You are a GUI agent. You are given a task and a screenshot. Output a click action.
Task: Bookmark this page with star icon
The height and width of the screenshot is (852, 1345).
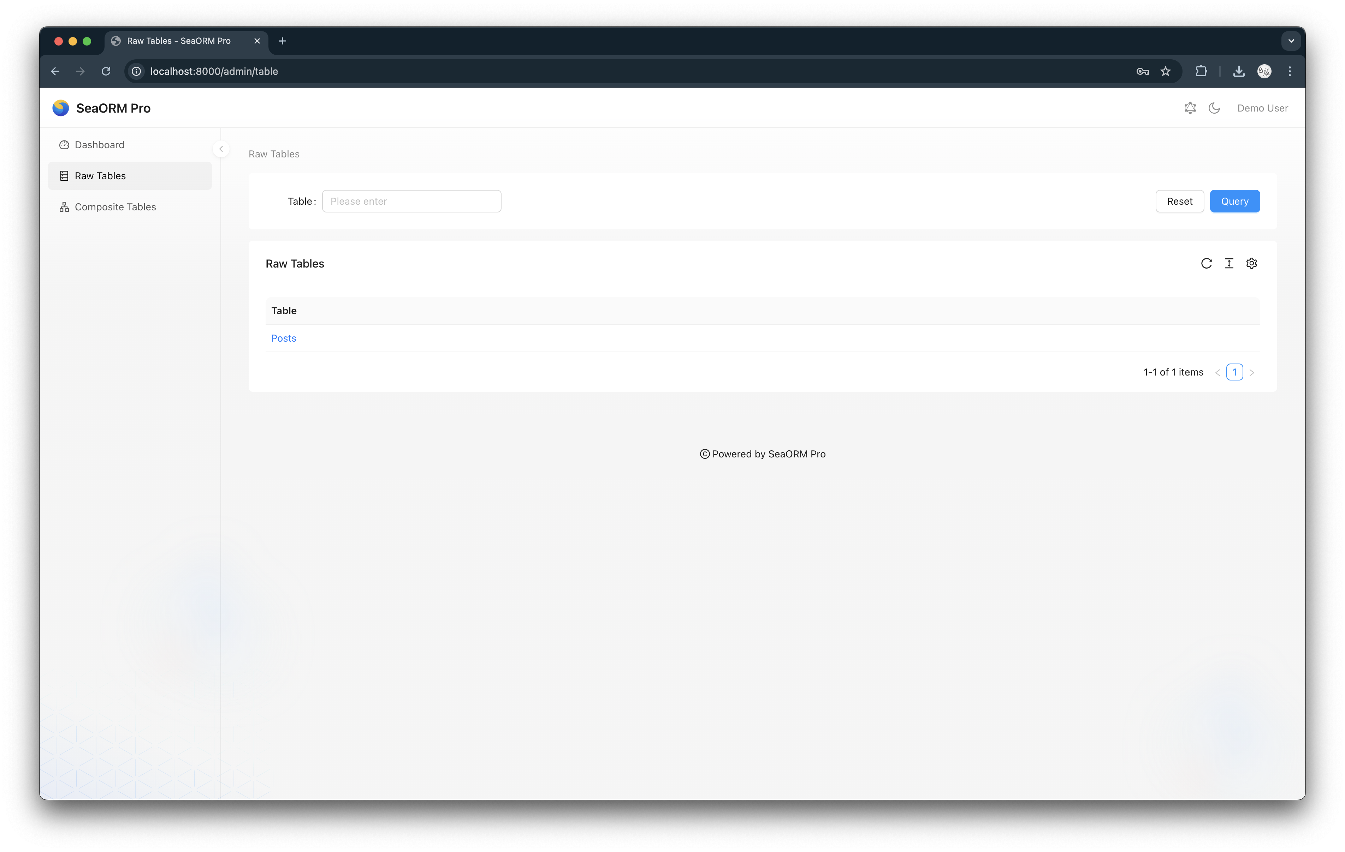1165,71
